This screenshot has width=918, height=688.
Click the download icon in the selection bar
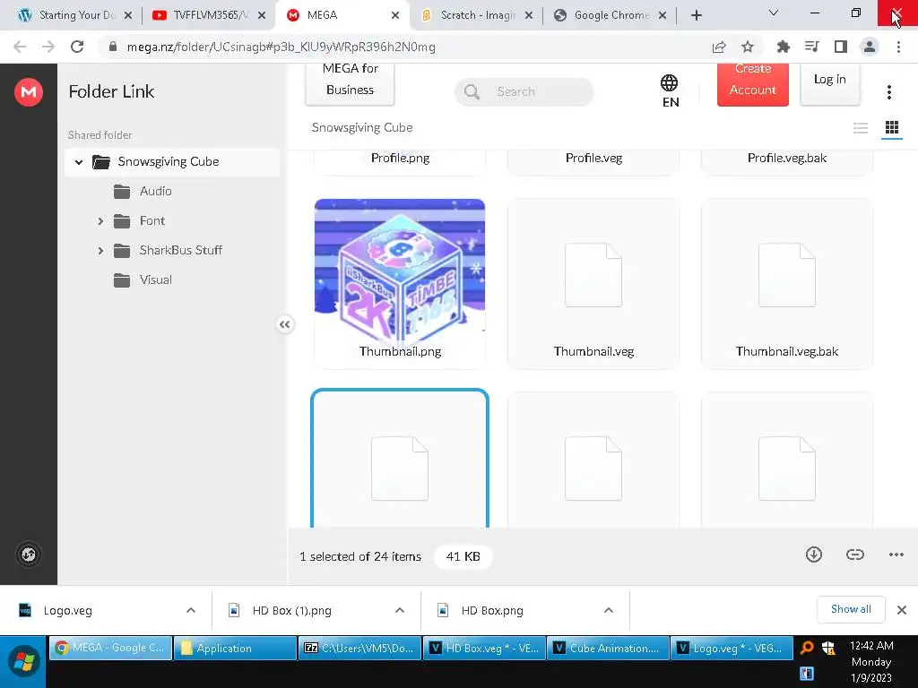[814, 555]
